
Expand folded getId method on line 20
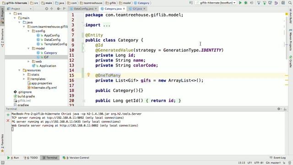click(x=84, y=101)
